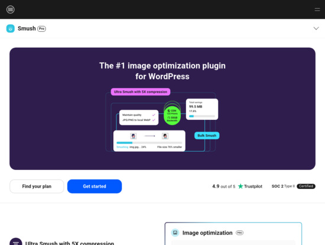
Task: Click the Image optimization panel icon
Action: click(175, 233)
